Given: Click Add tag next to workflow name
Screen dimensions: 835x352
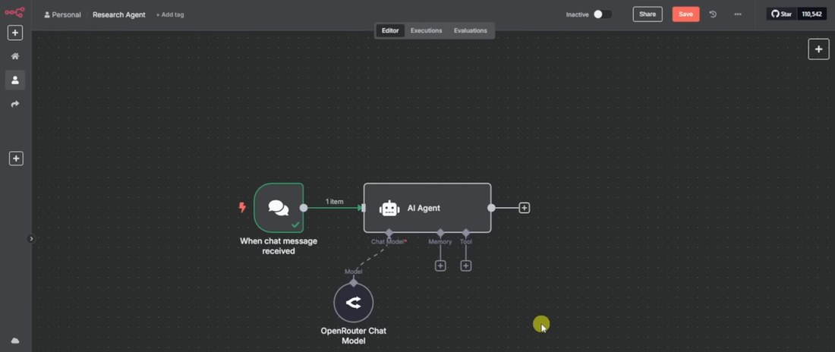Looking at the screenshot, I should (170, 15).
